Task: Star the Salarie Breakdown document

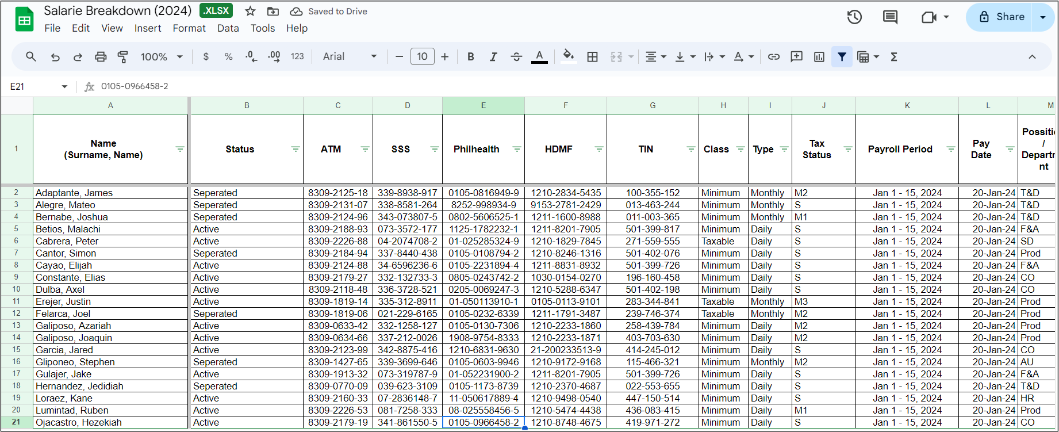Action: coord(250,12)
